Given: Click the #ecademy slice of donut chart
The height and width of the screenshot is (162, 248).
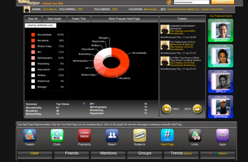Looking at the screenshot, I should click(x=115, y=72).
